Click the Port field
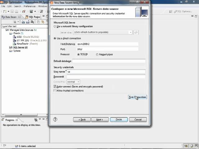The image size is (199, 149). (x=108, y=49)
